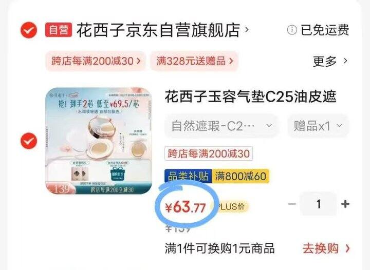Decrease quantity with minus button

(x=292, y=204)
